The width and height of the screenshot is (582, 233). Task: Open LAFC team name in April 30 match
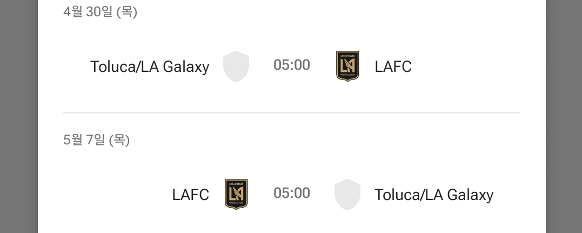(393, 66)
